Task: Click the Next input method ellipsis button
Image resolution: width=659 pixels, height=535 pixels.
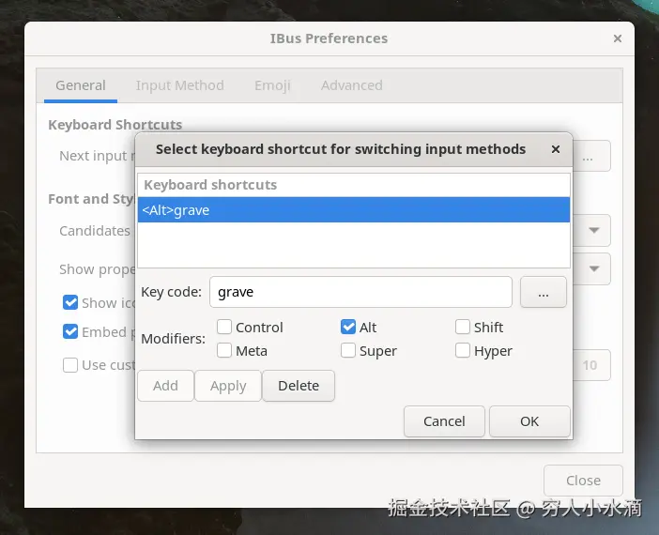Action: point(591,156)
